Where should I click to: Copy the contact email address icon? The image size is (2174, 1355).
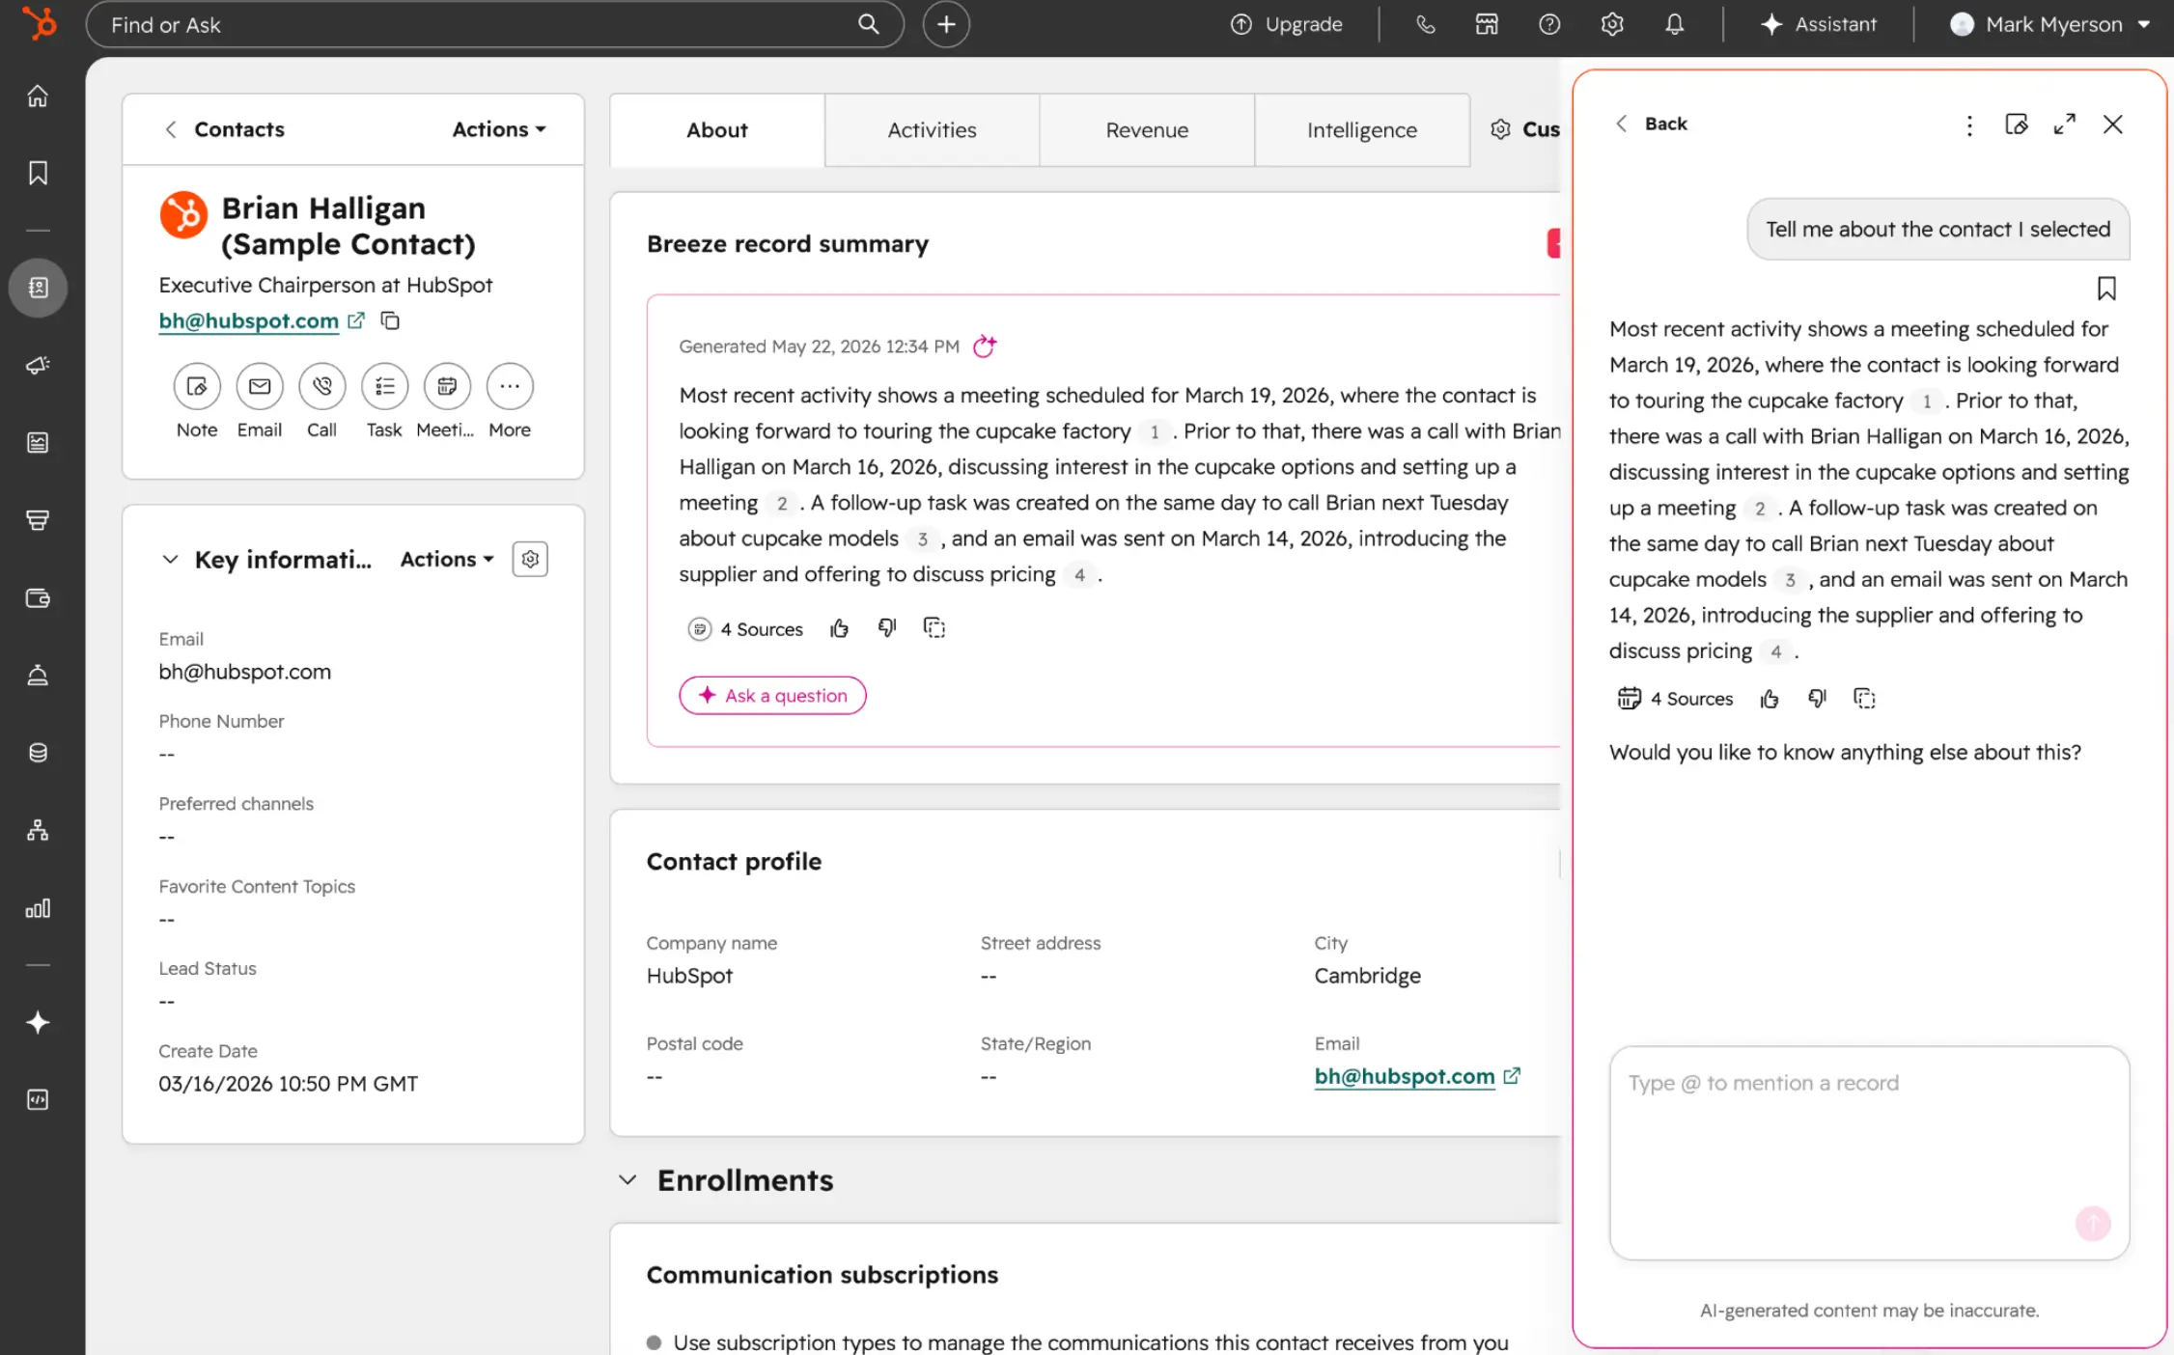click(x=390, y=320)
